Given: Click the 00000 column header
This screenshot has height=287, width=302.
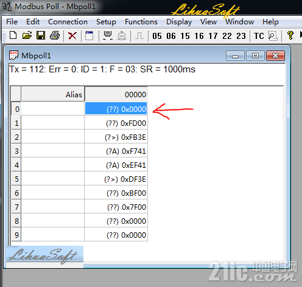Looking at the screenshot, I should click(116, 94).
